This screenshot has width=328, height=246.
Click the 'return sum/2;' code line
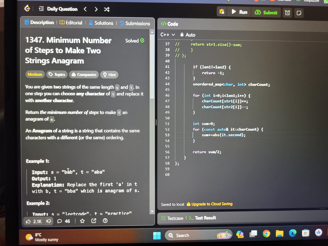click(x=207, y=152)
